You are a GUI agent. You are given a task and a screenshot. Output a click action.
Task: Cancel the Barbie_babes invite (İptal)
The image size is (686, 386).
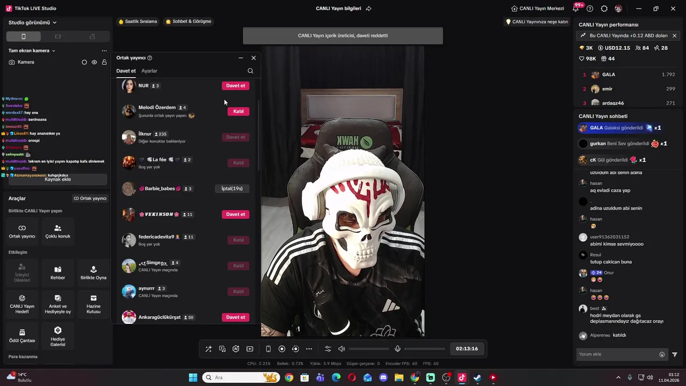[232, 189]
